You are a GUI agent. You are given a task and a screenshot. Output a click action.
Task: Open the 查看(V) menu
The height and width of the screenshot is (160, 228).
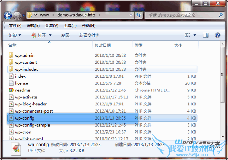pos(52,26)
